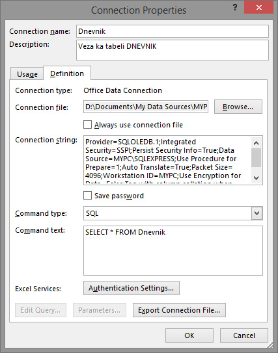Click the Cancel button

point(244,335)
